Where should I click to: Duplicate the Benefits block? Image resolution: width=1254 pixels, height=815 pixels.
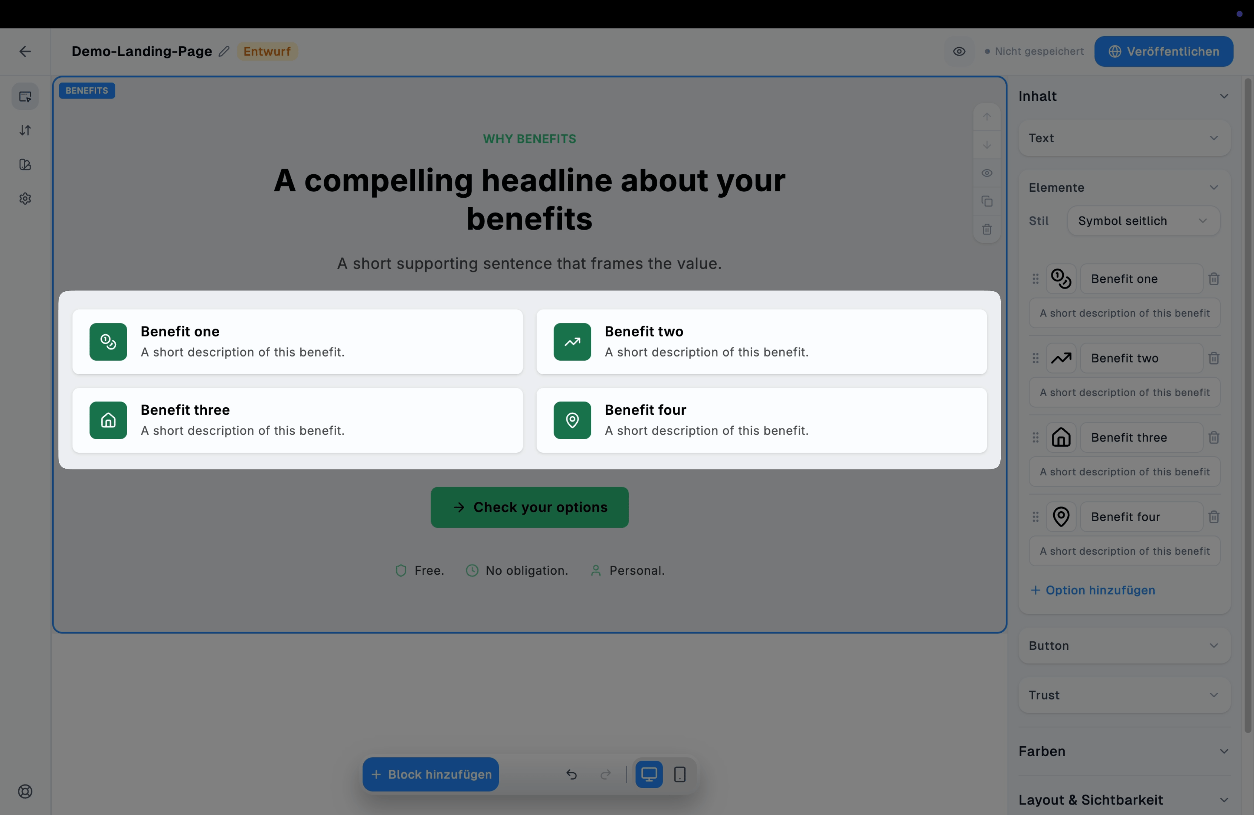coord(986,201)
